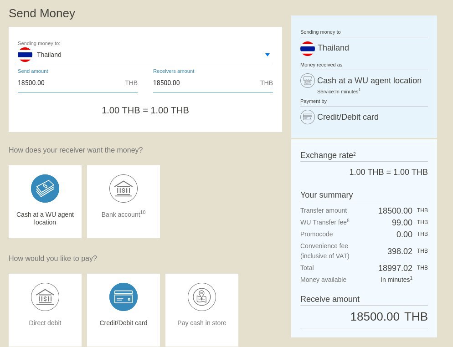Click the Cash at a WU agent location tile label
Screen dimensions: 453x347
pos(45,218)
